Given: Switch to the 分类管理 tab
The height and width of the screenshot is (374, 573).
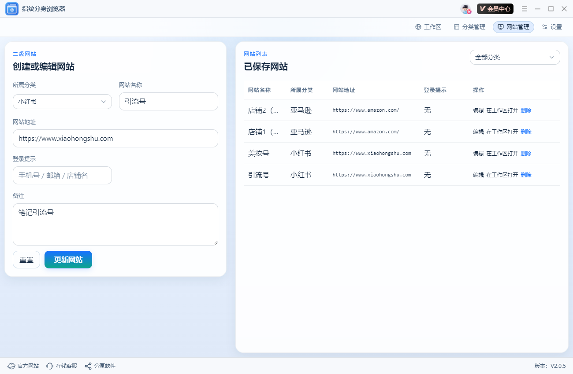Looking at the screenshot, I should pyautogui.click(x=469, y=27).
